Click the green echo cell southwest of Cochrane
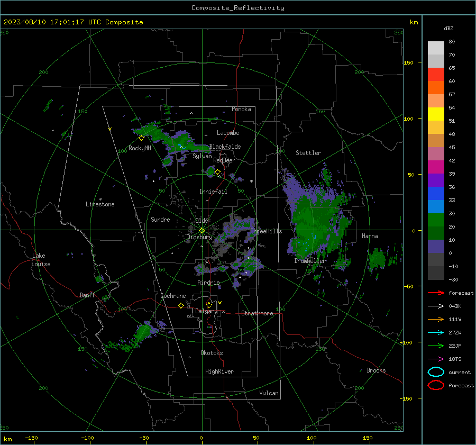 [x=144, y=332]
